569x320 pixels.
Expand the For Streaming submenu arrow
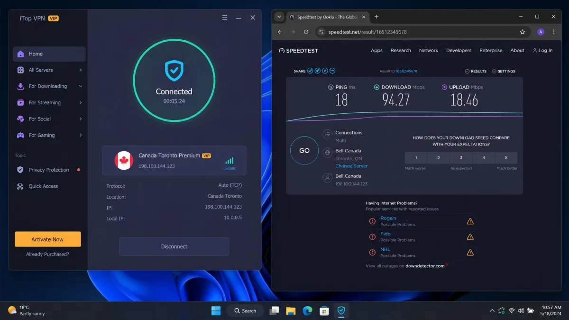click(81, 102)
